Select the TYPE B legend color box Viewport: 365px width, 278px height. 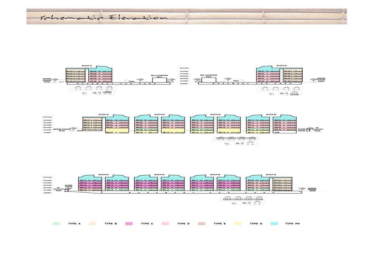click(x=93, y=224)
